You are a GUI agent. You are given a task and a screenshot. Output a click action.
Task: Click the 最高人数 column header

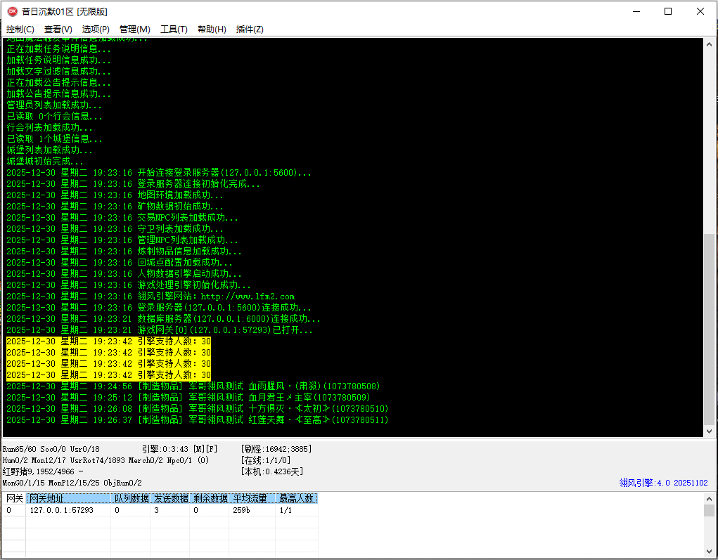296,498
